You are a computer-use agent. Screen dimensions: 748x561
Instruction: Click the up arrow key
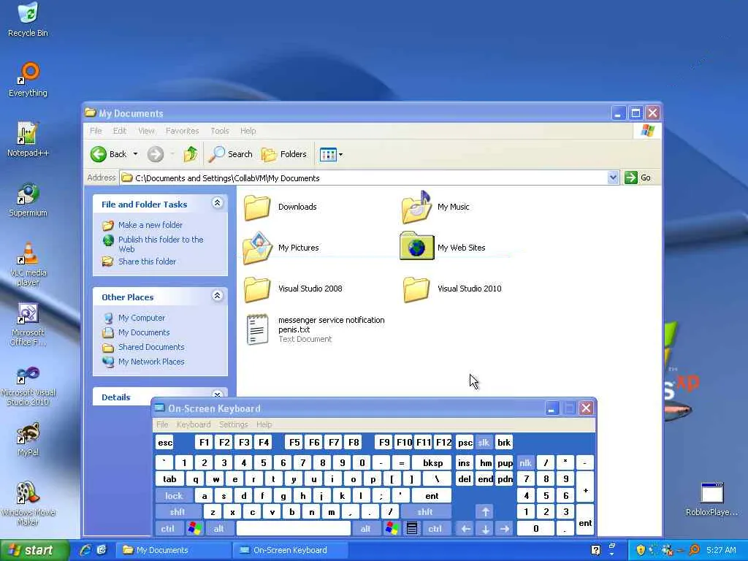[485, 512]
